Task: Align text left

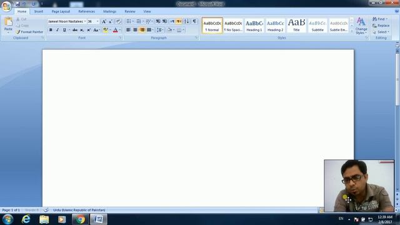Action: [x=128, y=30]
